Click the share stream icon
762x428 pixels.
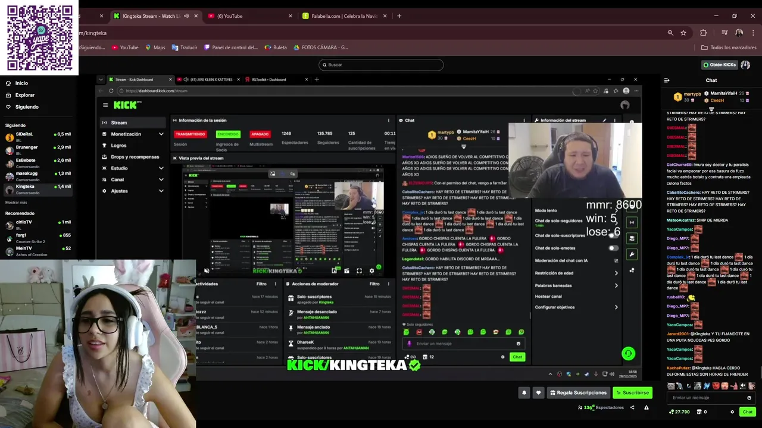pos(632,408)
